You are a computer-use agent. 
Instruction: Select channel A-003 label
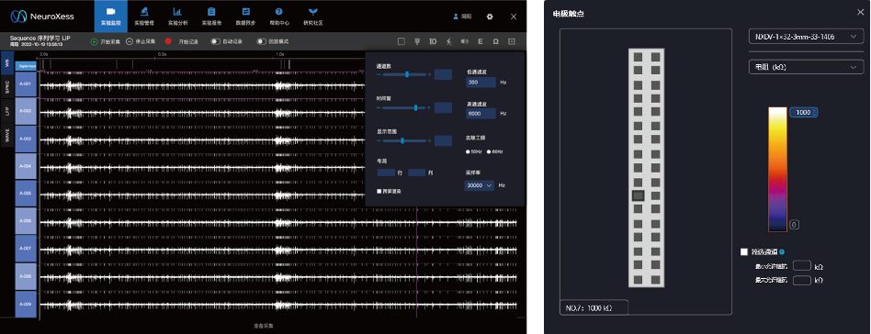[x=26, y=139]
